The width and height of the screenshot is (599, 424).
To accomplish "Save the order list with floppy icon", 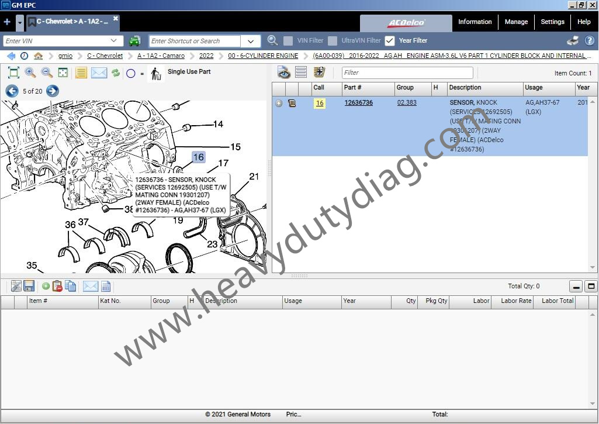I will point(29,286).
